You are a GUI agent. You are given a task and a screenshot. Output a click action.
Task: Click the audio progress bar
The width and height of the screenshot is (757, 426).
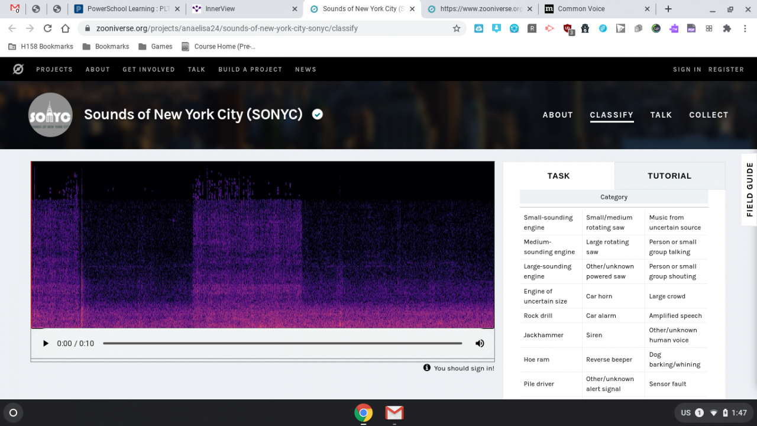coord(283,343)
